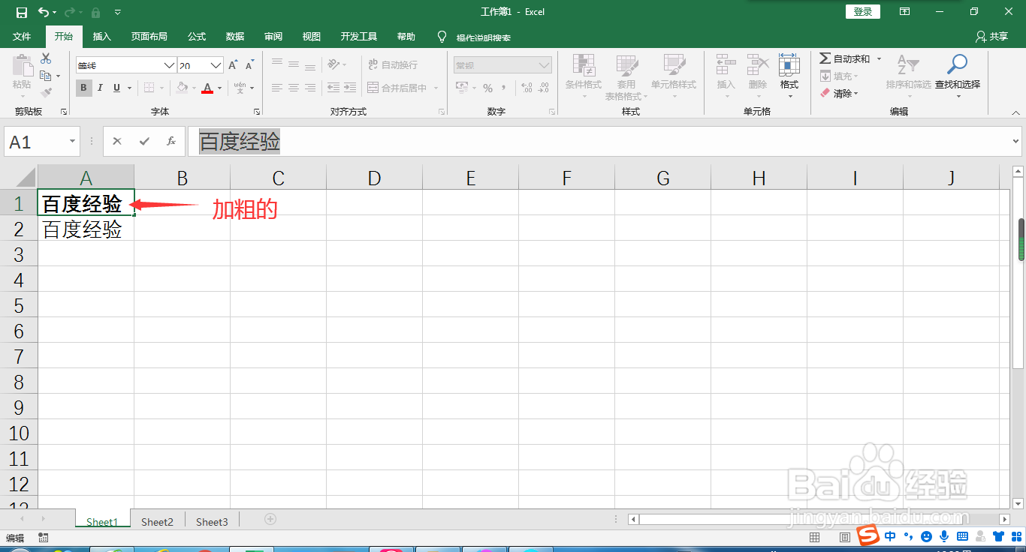Click the Delete cells icon

coord(757,65)
